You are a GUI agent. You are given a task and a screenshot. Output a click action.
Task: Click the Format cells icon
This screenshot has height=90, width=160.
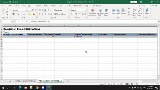123,10
